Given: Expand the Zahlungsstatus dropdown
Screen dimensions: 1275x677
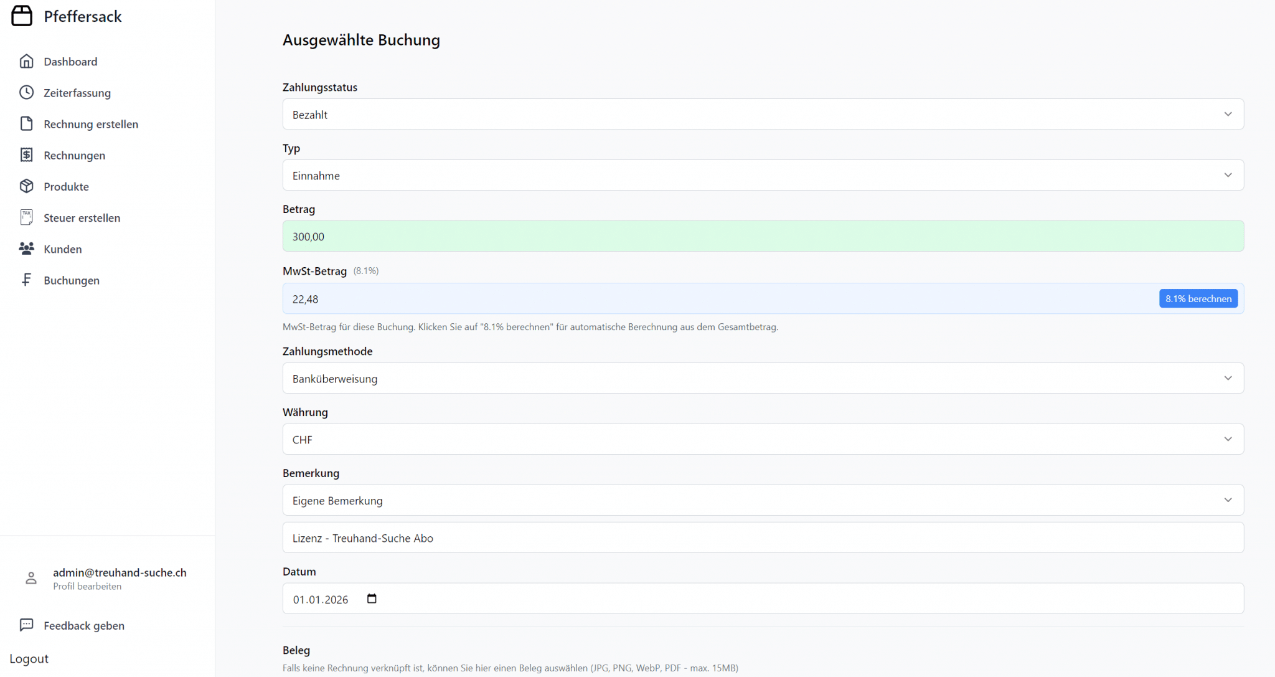Looking at the screenshot, I should [x=763, y=114].
